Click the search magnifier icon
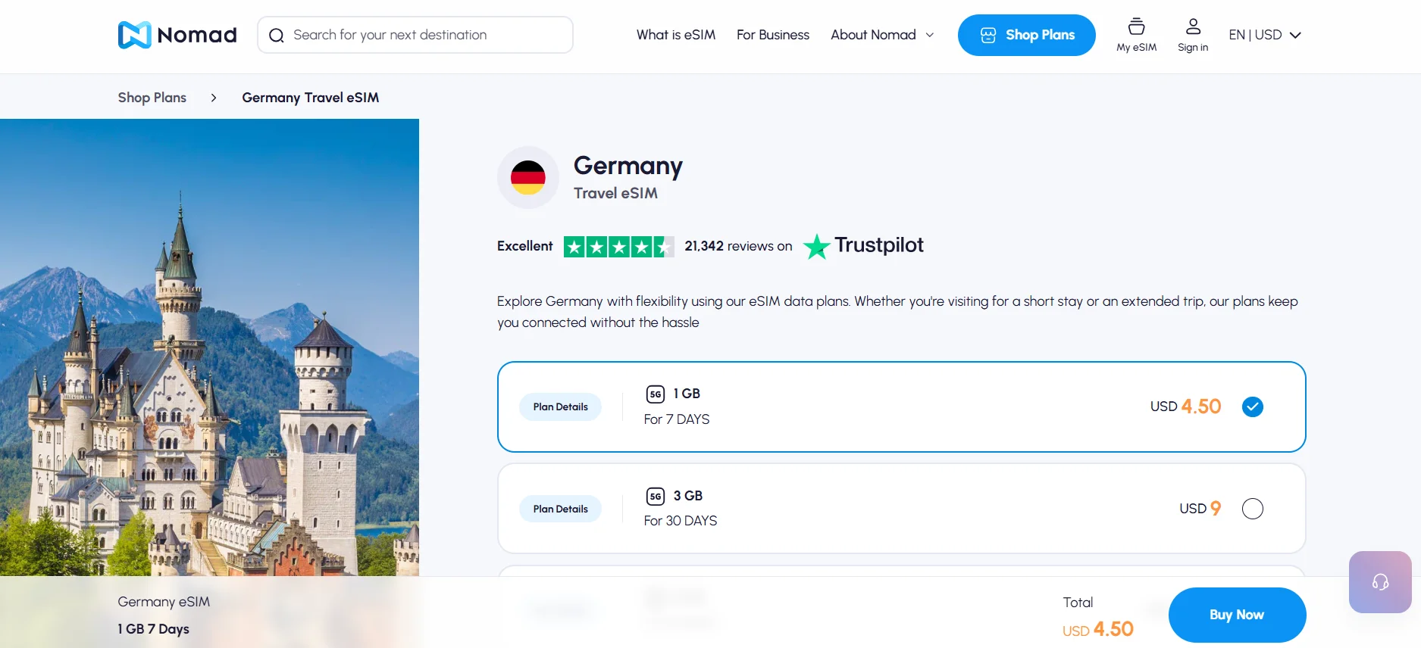Image resolution: width=1421 pixels, height=648 pixels. (x=277, y=35)
